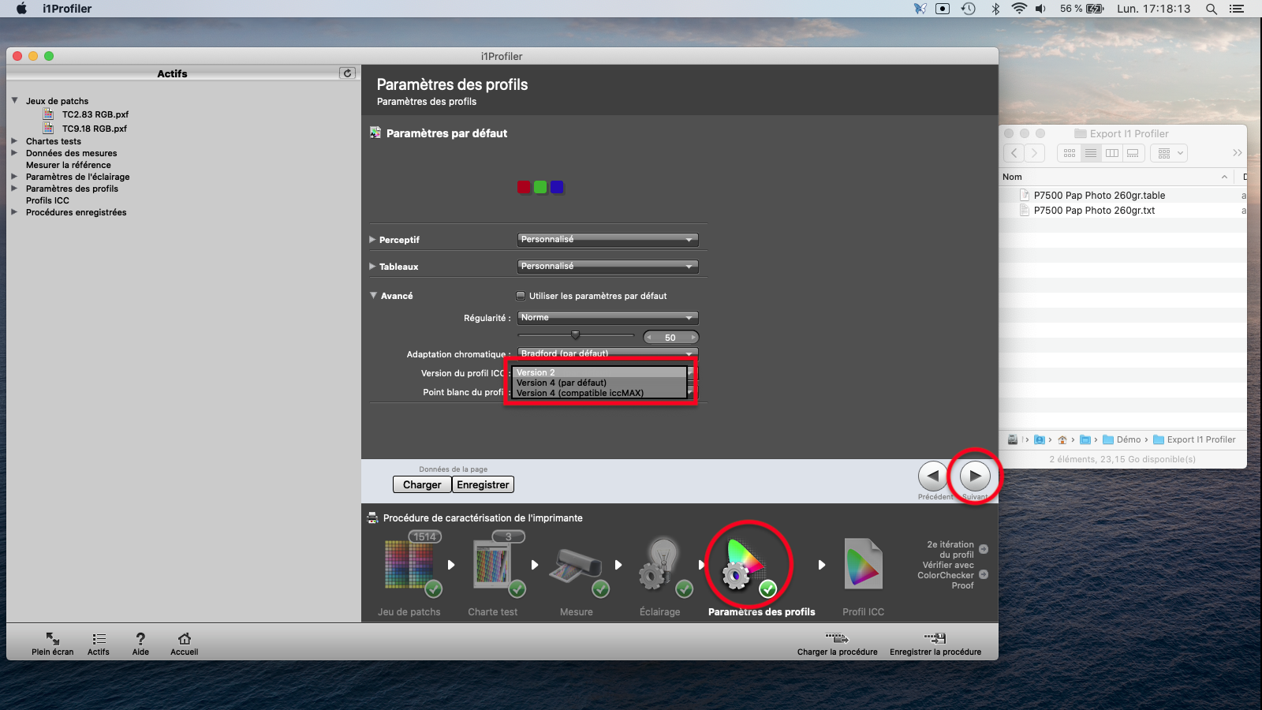
Task: Collapse the Avancé section
Action: (373, 295)
